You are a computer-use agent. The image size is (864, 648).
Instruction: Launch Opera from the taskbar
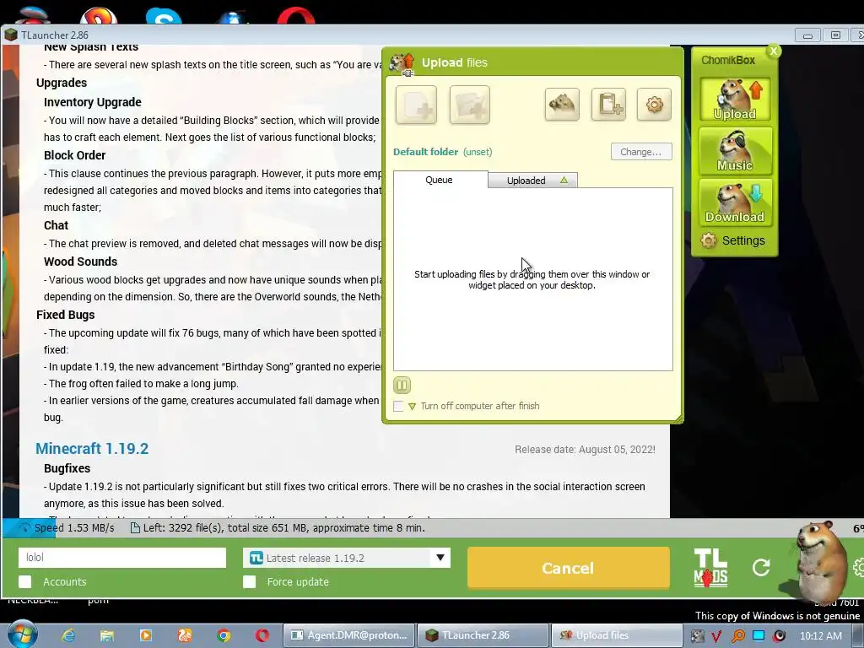[262, 635]
